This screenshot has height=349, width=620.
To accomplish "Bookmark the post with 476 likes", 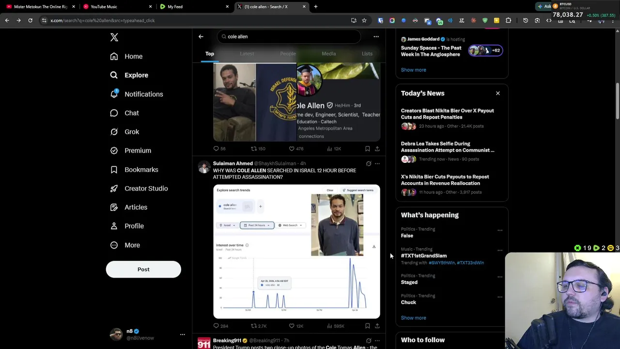I will tap(368, 149).
